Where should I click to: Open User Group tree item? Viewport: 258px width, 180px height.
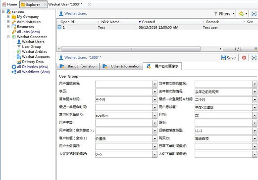[x=31, y=46]
